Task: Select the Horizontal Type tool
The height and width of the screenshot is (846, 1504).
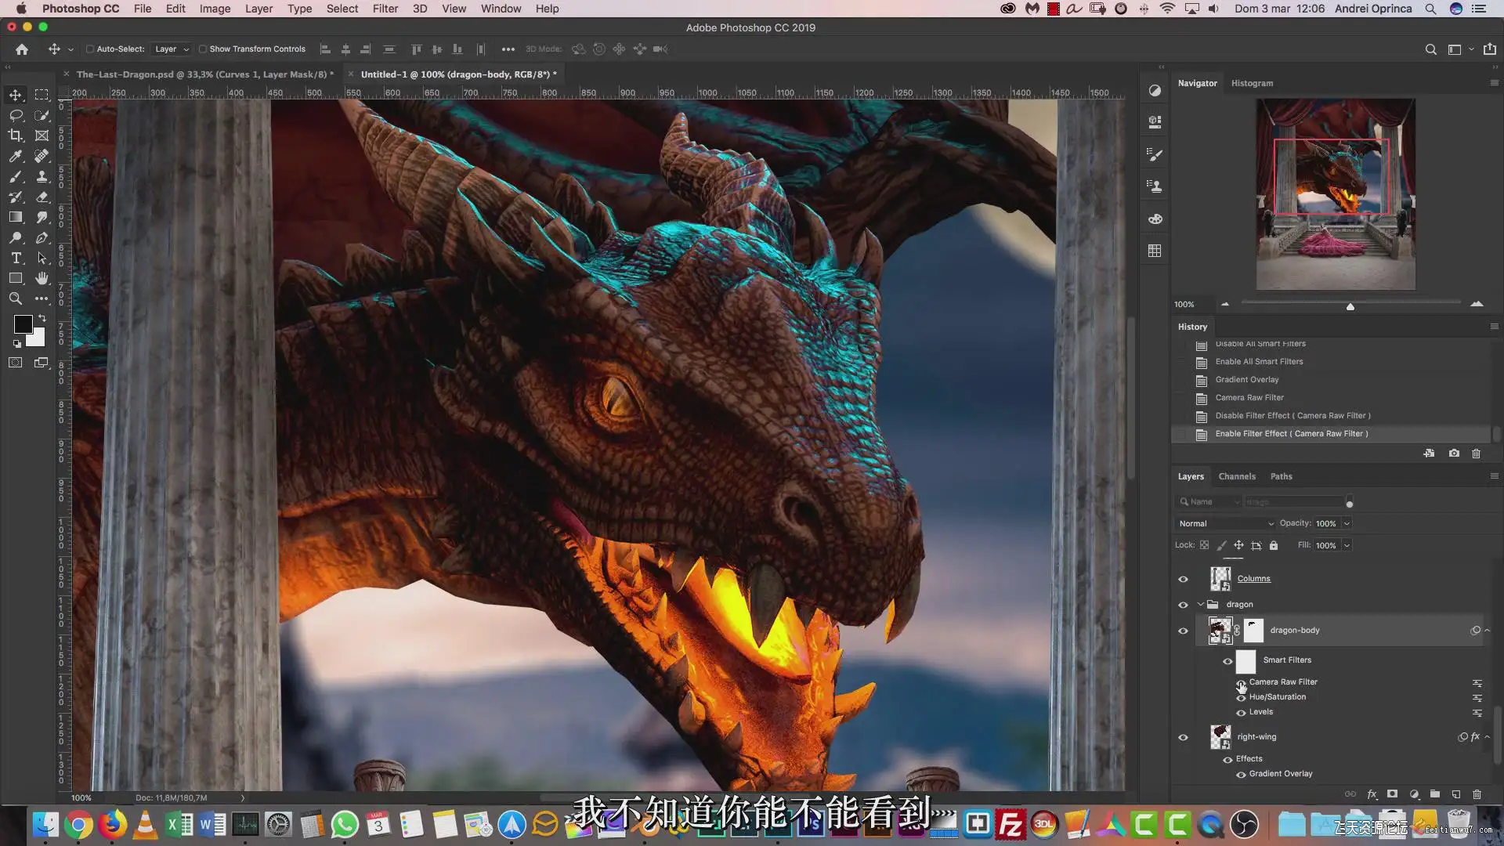Action: click(16, 258)
